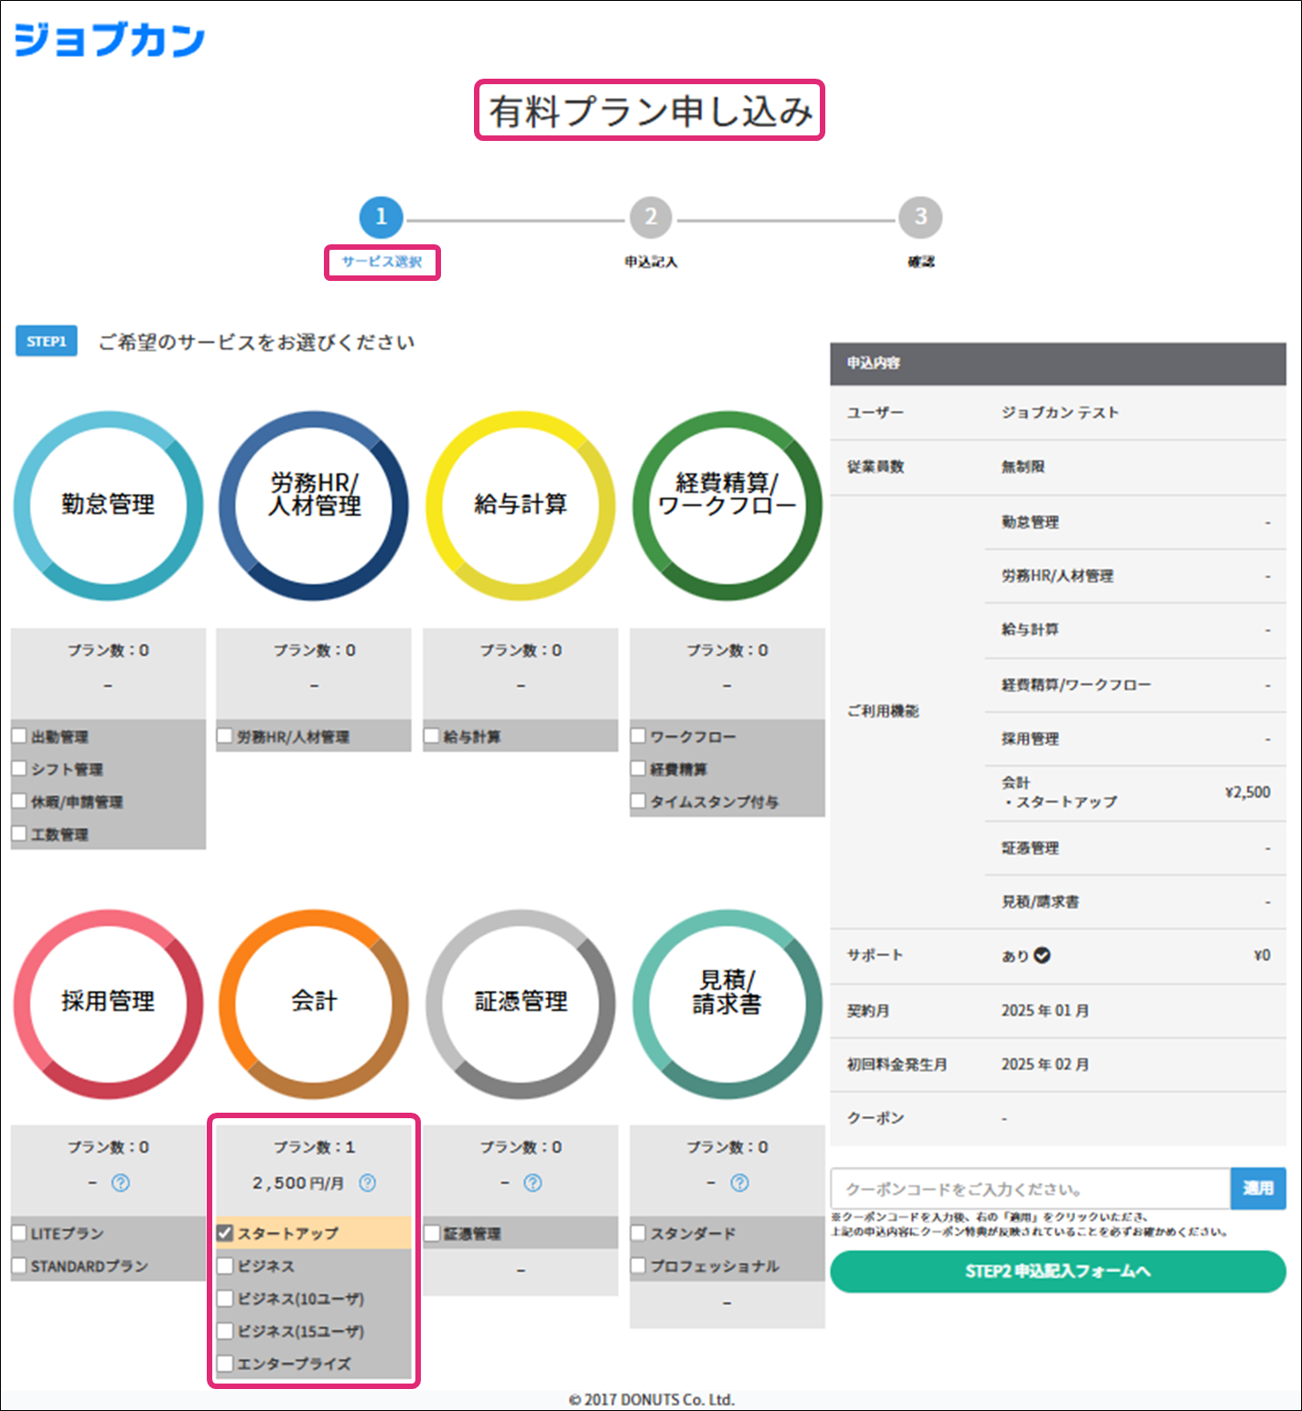Screen dimensions: 1302x1411
Task: Click the 適用 coupon apply button
Action: (1258, 1189)
